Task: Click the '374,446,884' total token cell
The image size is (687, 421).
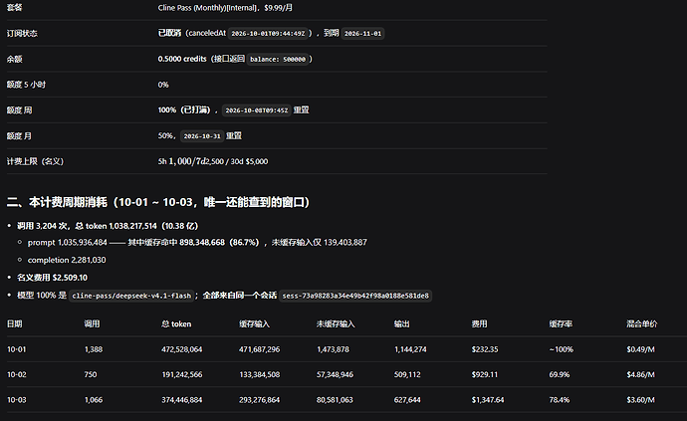Action: [x=182, y=400]
